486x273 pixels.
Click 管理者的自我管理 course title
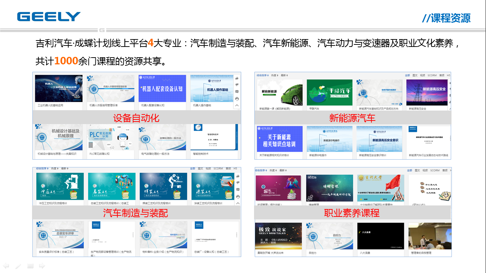tap(421, 253)
